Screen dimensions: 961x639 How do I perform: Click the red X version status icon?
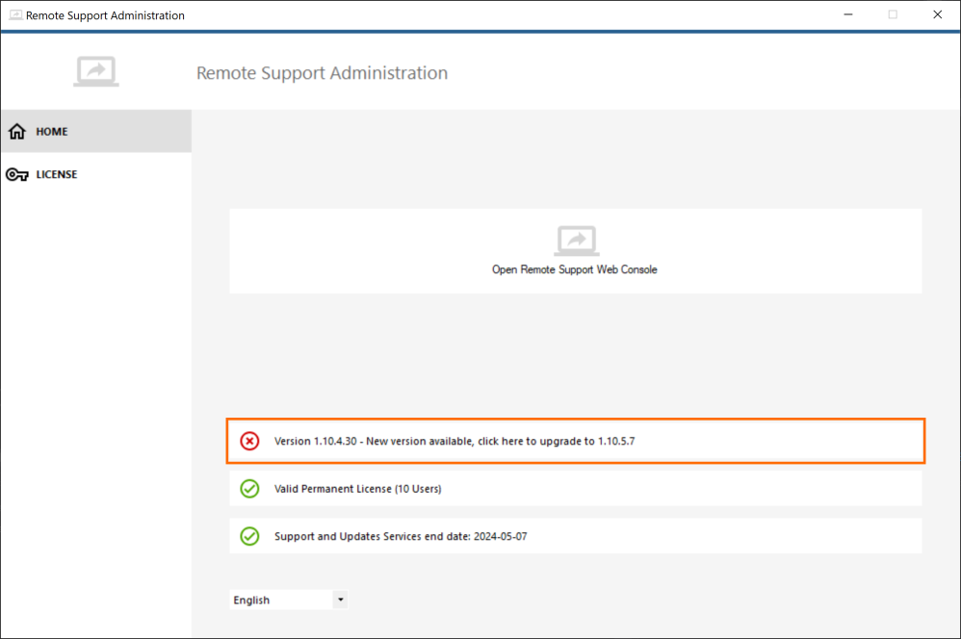(x=249, y=441)
